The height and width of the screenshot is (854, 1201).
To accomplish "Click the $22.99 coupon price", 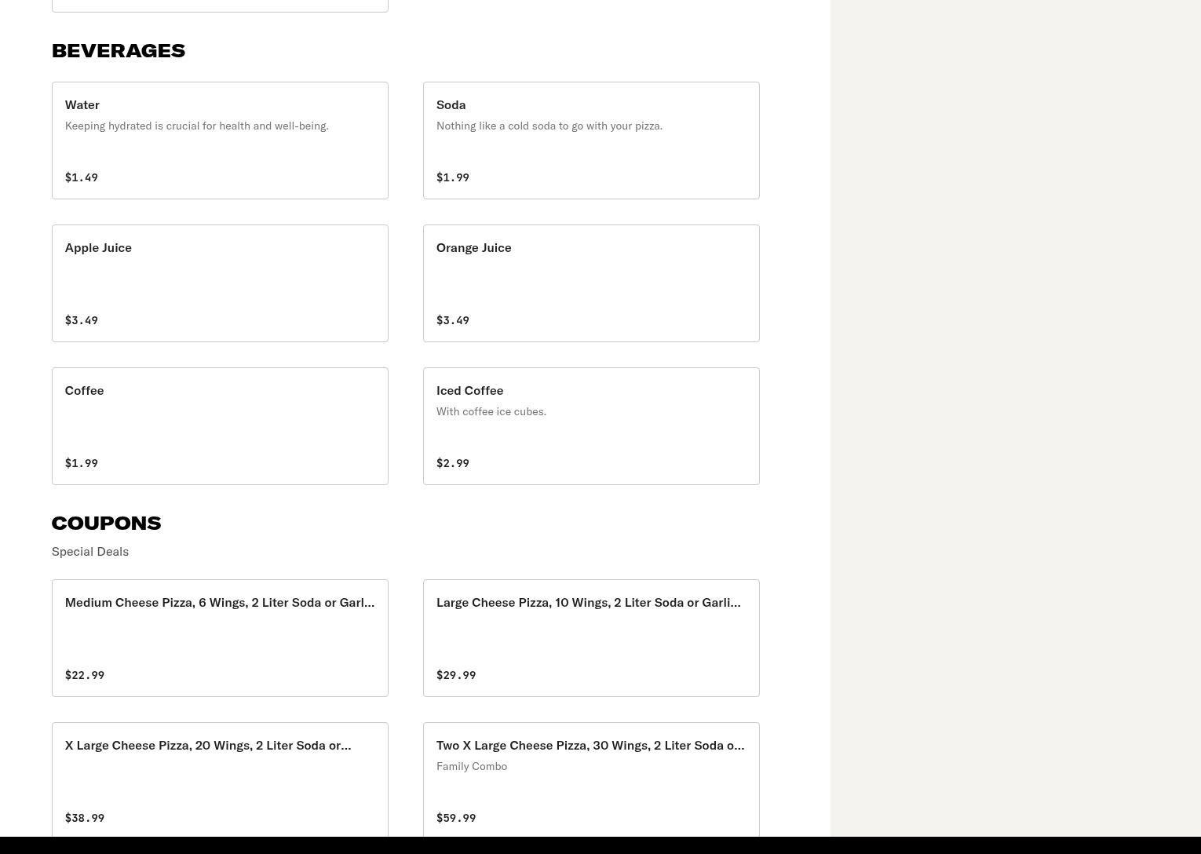I will coord(85,675).
